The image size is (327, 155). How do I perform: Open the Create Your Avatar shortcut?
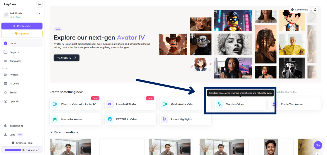pos(295,104)
